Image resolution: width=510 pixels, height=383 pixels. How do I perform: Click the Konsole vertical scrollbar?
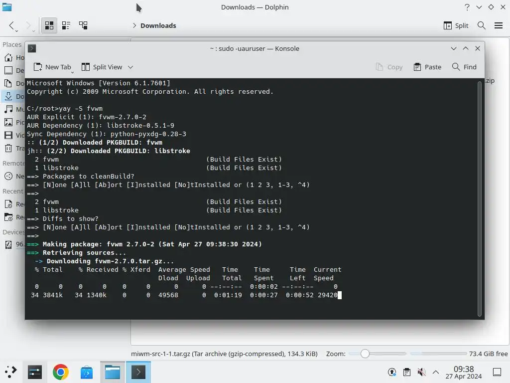tap(479, 198)
